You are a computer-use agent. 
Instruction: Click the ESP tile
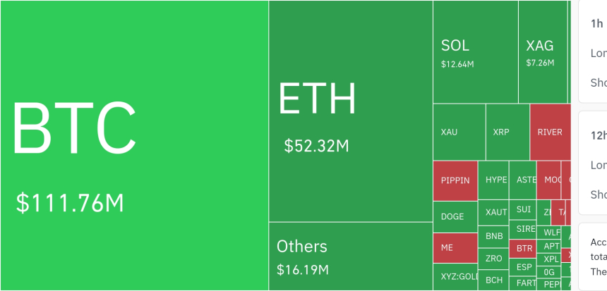pyautogui.click(x=524, y=268)
